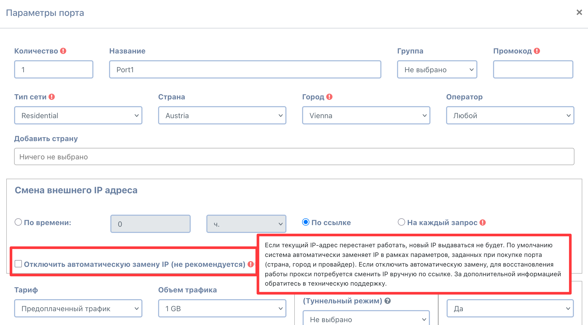
Task: Click info icon next to На каждый запрос
Action: [x=483, y=222]
